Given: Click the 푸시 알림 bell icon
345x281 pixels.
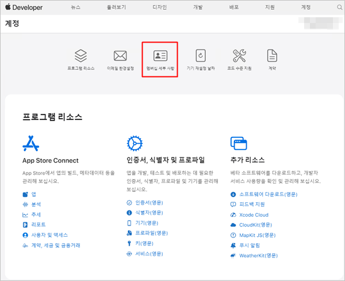Looking at the screenshot, I should tap(233, 245).
